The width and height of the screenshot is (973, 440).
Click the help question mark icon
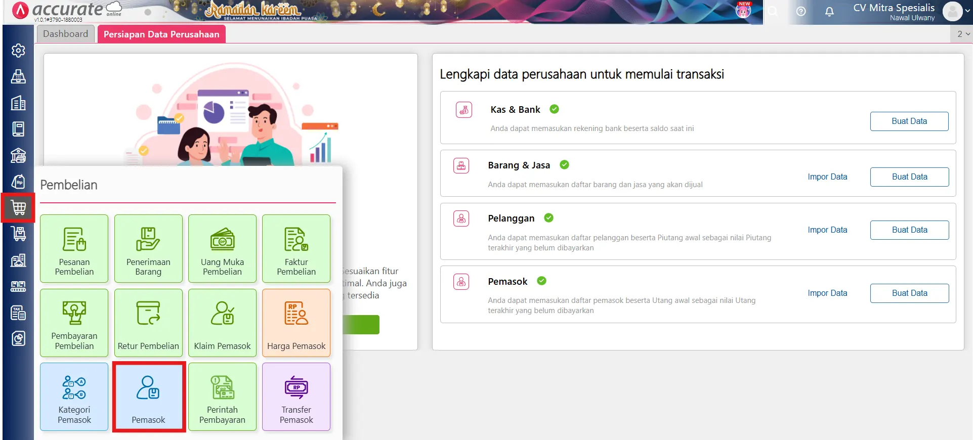tap(801, 11)
